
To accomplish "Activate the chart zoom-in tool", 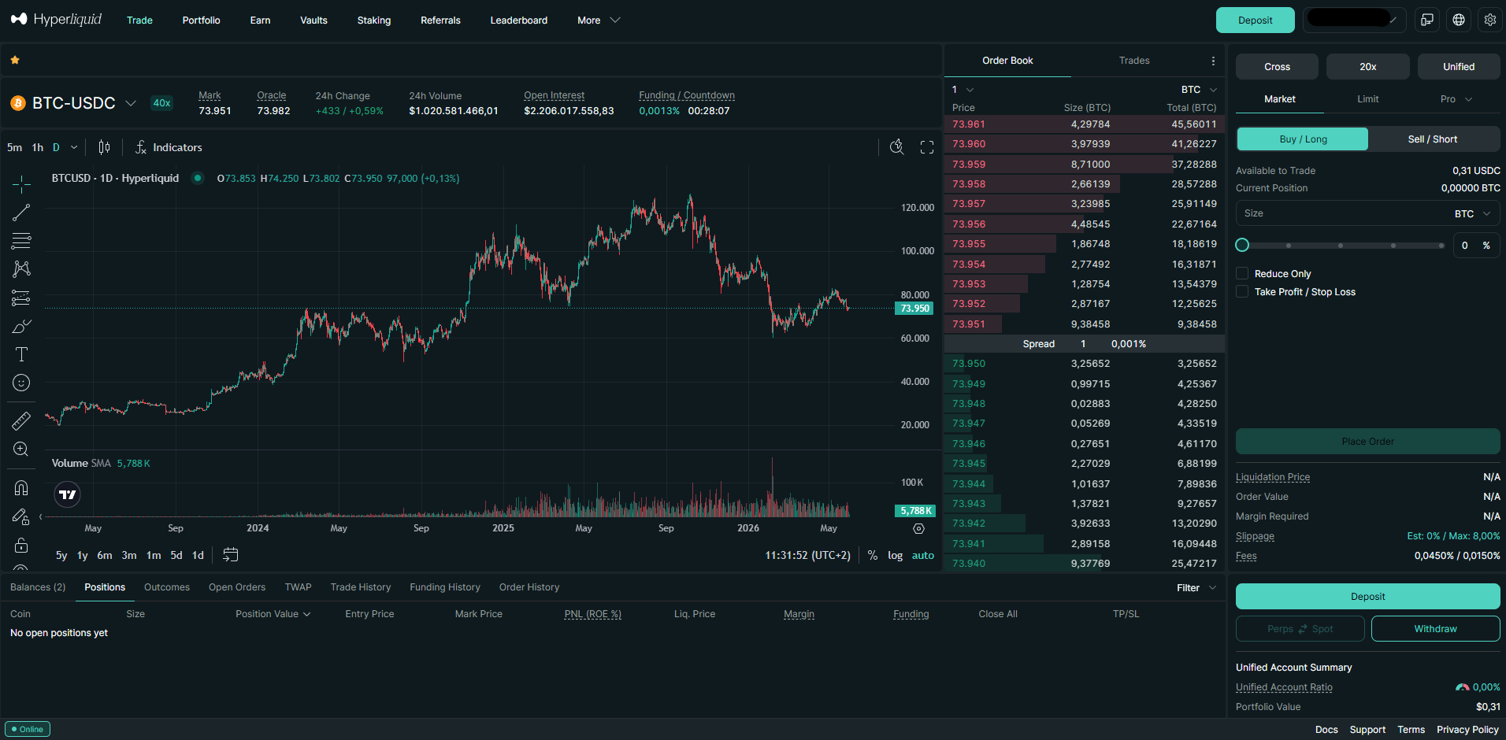I will [21, 450].
